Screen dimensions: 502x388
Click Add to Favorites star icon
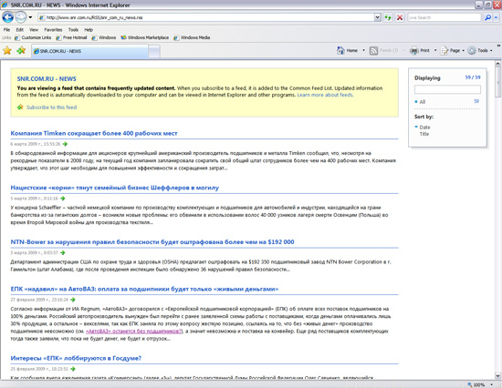coord(22,50)
